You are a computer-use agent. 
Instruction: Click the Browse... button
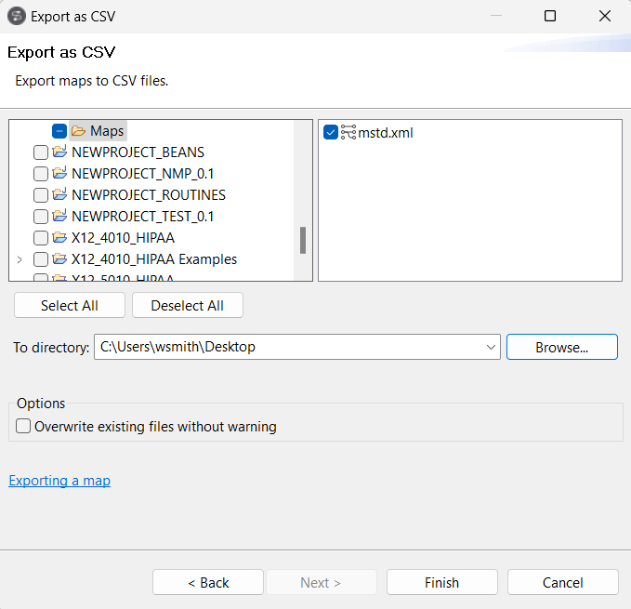561,347
